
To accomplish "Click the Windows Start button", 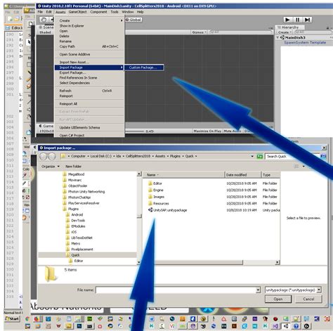I will point(12,318).
